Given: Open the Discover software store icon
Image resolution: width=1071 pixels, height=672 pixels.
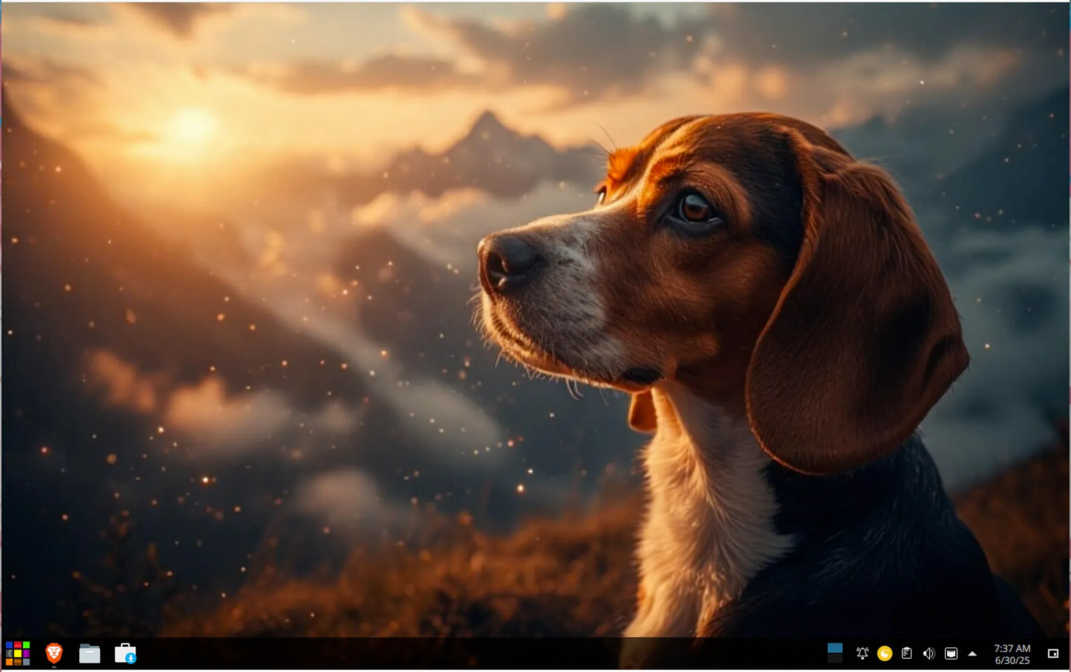Looking at the screenshot, I should click(x=125, y=654).
